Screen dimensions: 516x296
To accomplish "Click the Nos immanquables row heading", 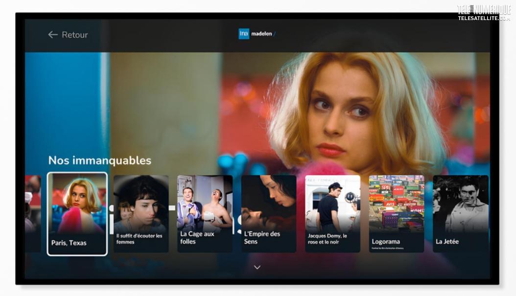I will point(100,160).
